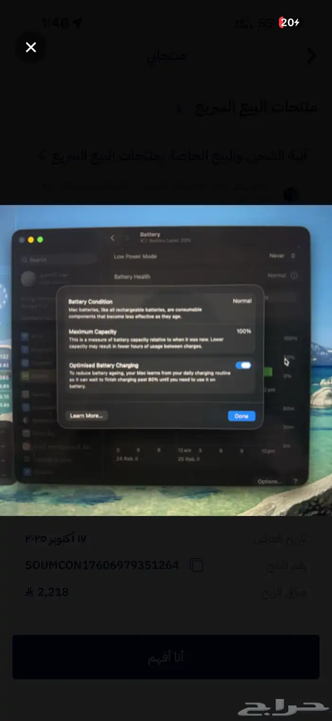Tap the dark 'أنا أفهم' confirmation button
Screen dimensions: 332x721
[166, 657]
